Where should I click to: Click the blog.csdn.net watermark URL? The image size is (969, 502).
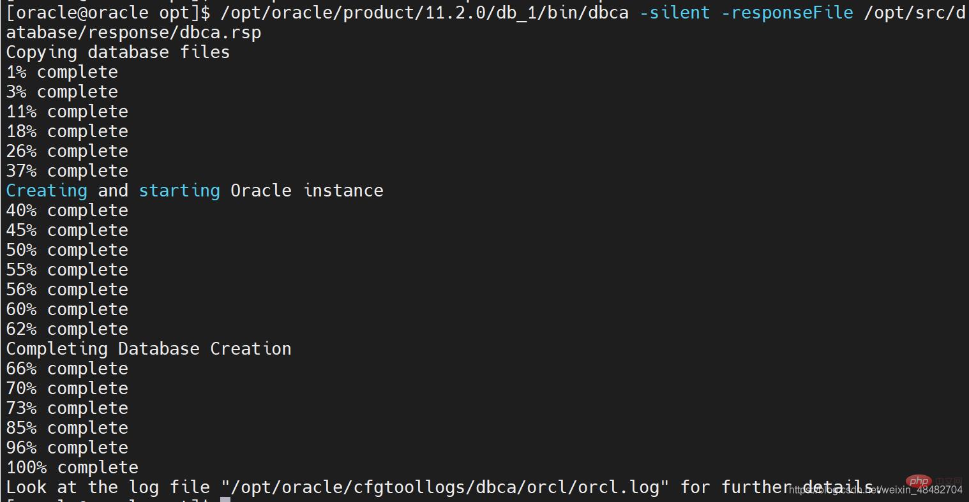(x=875, y=490)
